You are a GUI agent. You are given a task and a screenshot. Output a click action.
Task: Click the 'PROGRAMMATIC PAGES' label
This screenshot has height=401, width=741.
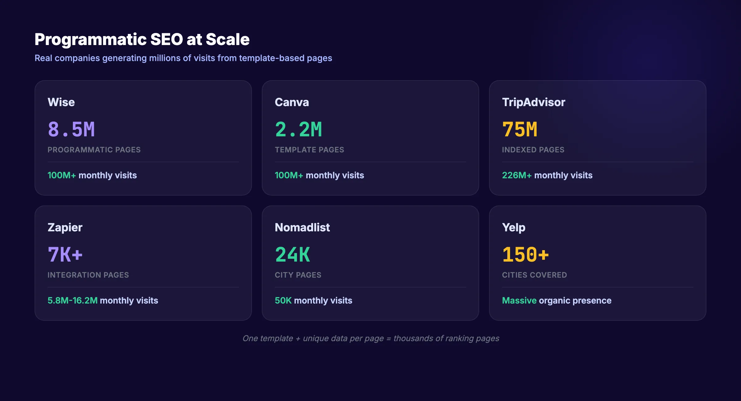[x=94, y=150]
